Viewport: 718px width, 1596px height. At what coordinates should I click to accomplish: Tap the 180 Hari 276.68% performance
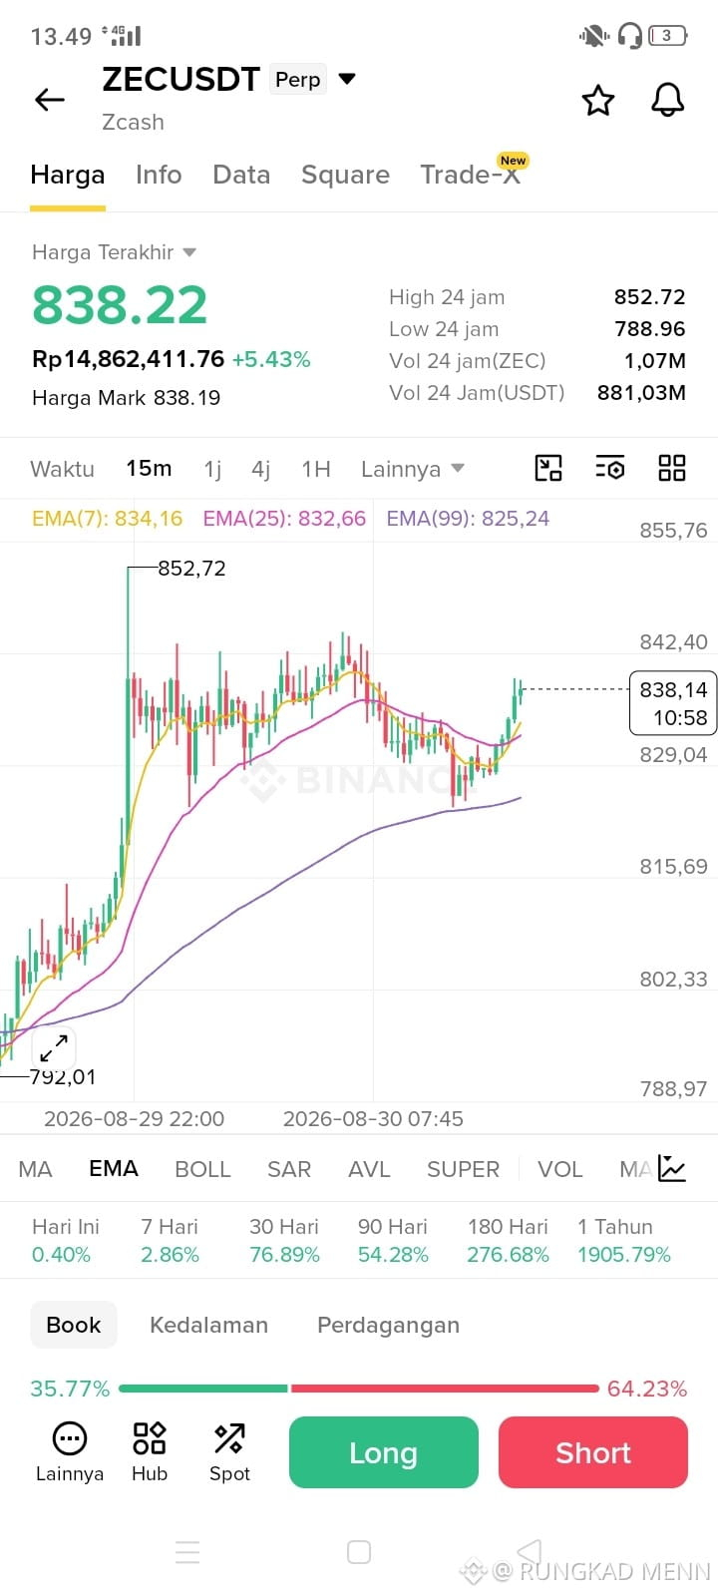pyautogui.click(x=508, y=1241)
